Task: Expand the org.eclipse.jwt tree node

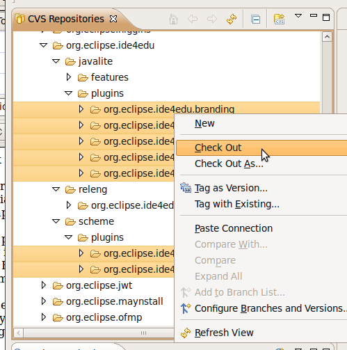Action: coord(44,285)
